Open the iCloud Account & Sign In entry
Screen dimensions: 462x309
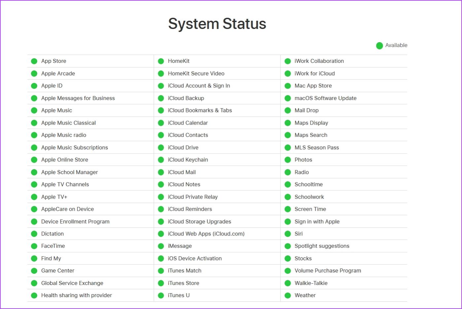pyautogui.click(x=199, y=86)
